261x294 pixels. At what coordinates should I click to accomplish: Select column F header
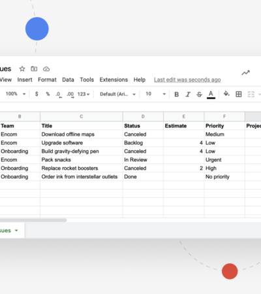pyautogui.click(x=224, y=116)
